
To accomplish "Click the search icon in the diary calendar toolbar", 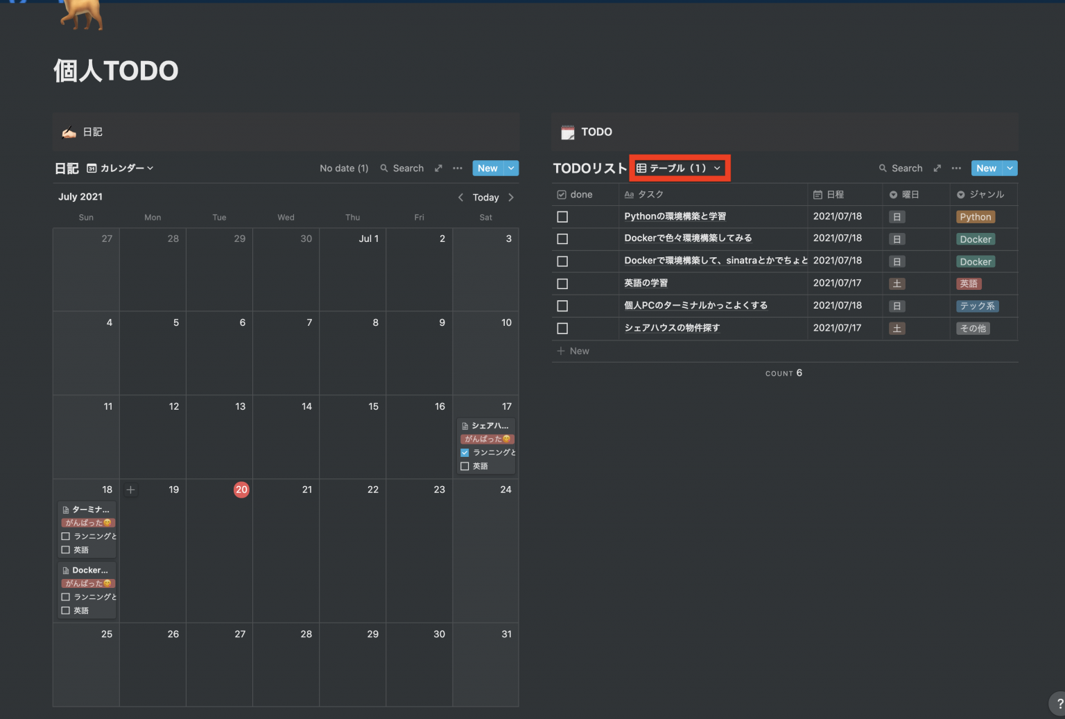I will tap(384, 168).
